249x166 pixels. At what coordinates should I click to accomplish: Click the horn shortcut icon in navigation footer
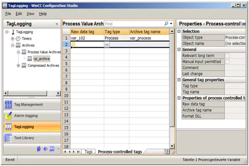[45, 149]
